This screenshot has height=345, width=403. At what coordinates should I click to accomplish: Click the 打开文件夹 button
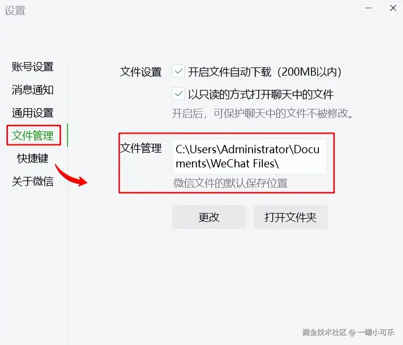(290, 217)
